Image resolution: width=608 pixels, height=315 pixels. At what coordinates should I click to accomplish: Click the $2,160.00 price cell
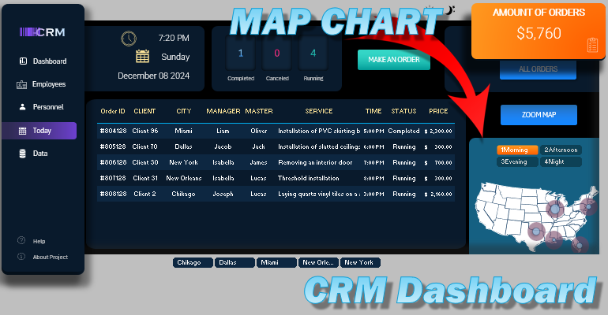pos(438,195)
